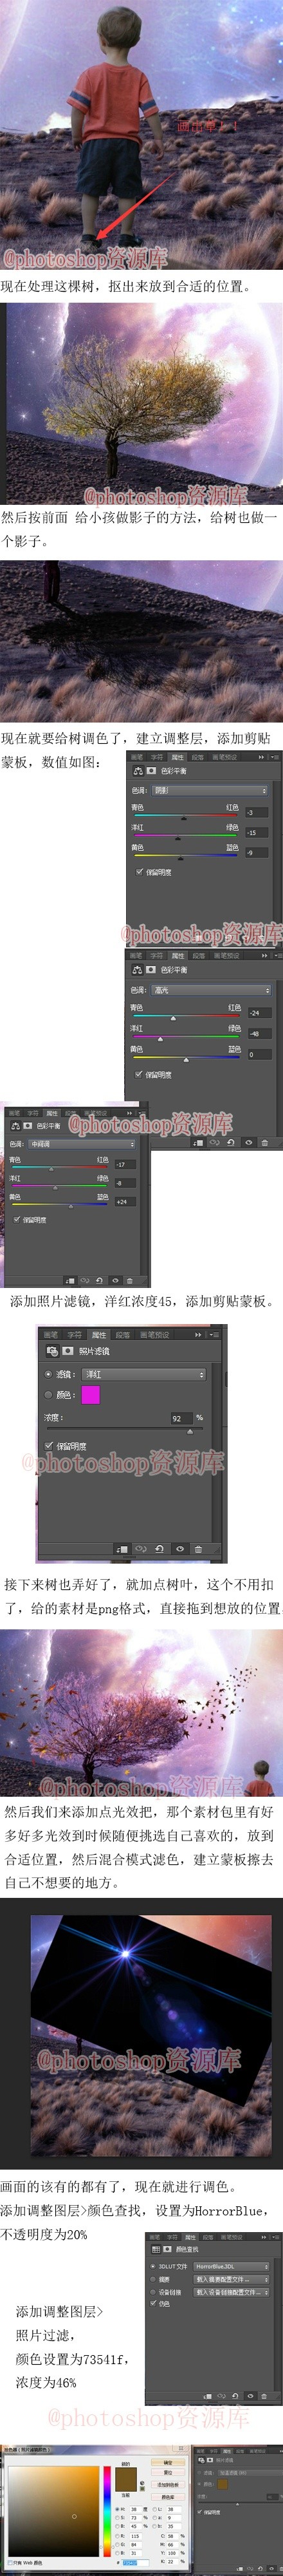Click the red value field showing -3

coord(257,812)
